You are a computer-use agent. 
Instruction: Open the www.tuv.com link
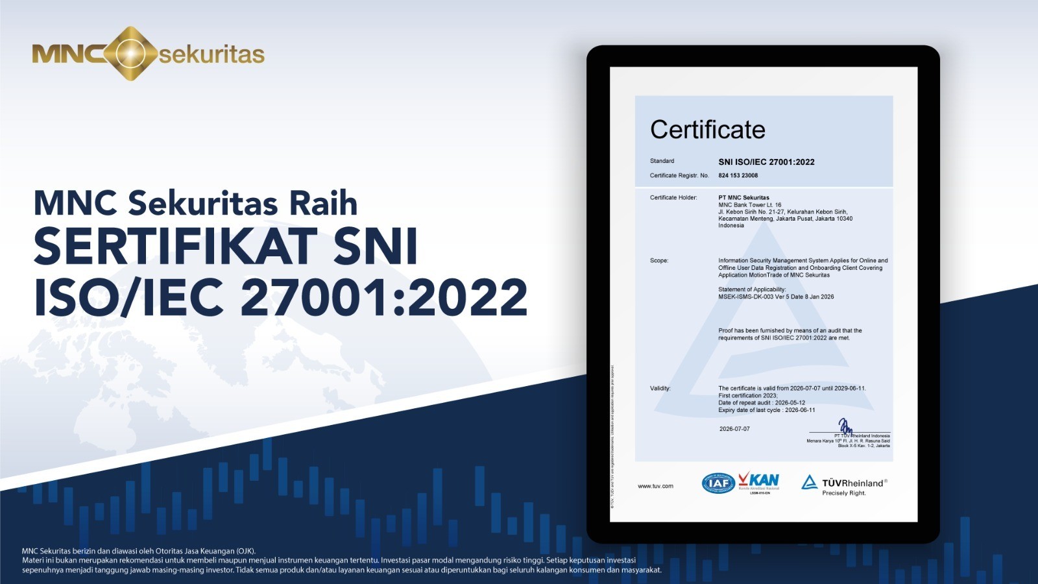[655, 486]
